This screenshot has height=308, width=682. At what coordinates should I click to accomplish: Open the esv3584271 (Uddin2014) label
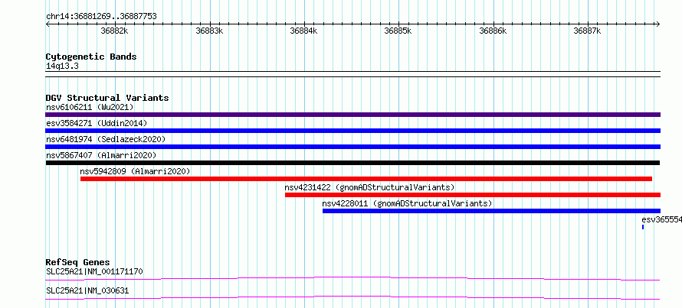click(x=97, y=123)
